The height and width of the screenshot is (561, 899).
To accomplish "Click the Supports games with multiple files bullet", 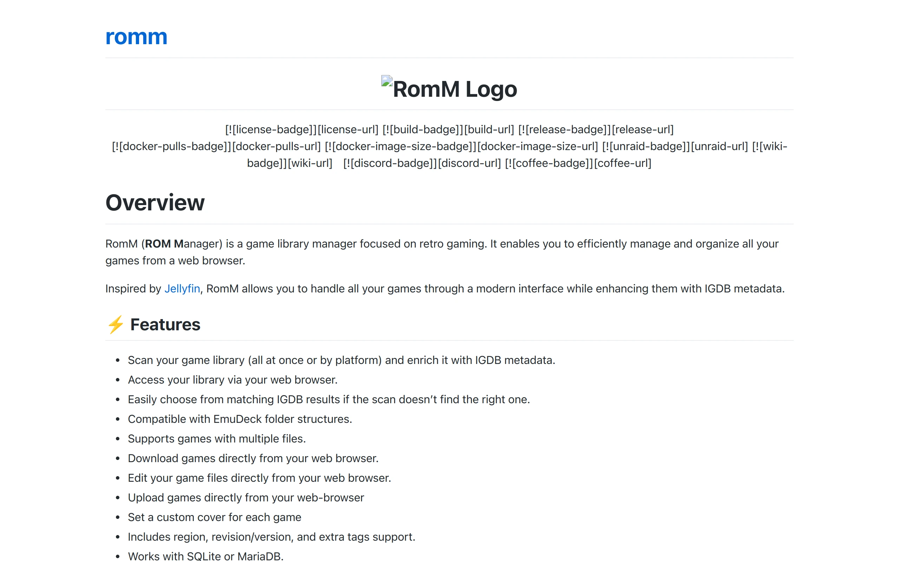I will [x=217, y=439].
